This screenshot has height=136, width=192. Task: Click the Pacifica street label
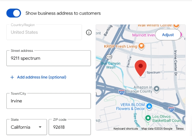pyautogui.click(x=129, y=62)
